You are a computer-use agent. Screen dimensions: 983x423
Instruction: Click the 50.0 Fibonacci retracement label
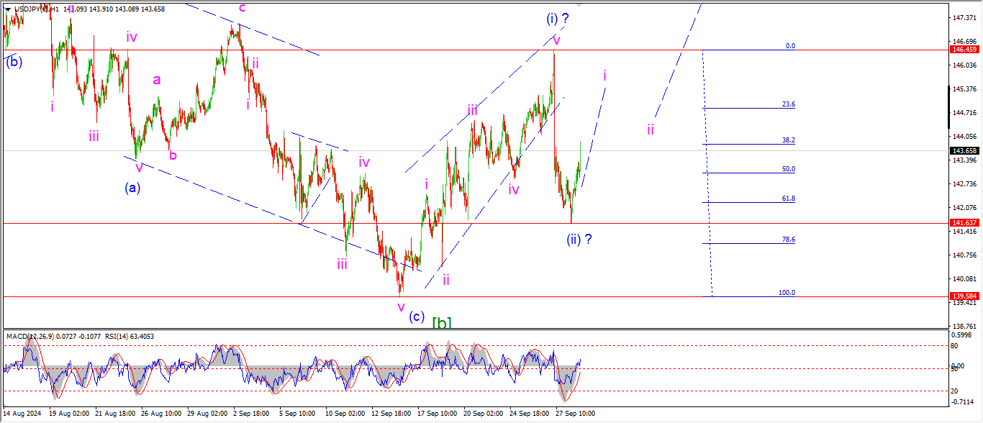(x=789, y=169)
